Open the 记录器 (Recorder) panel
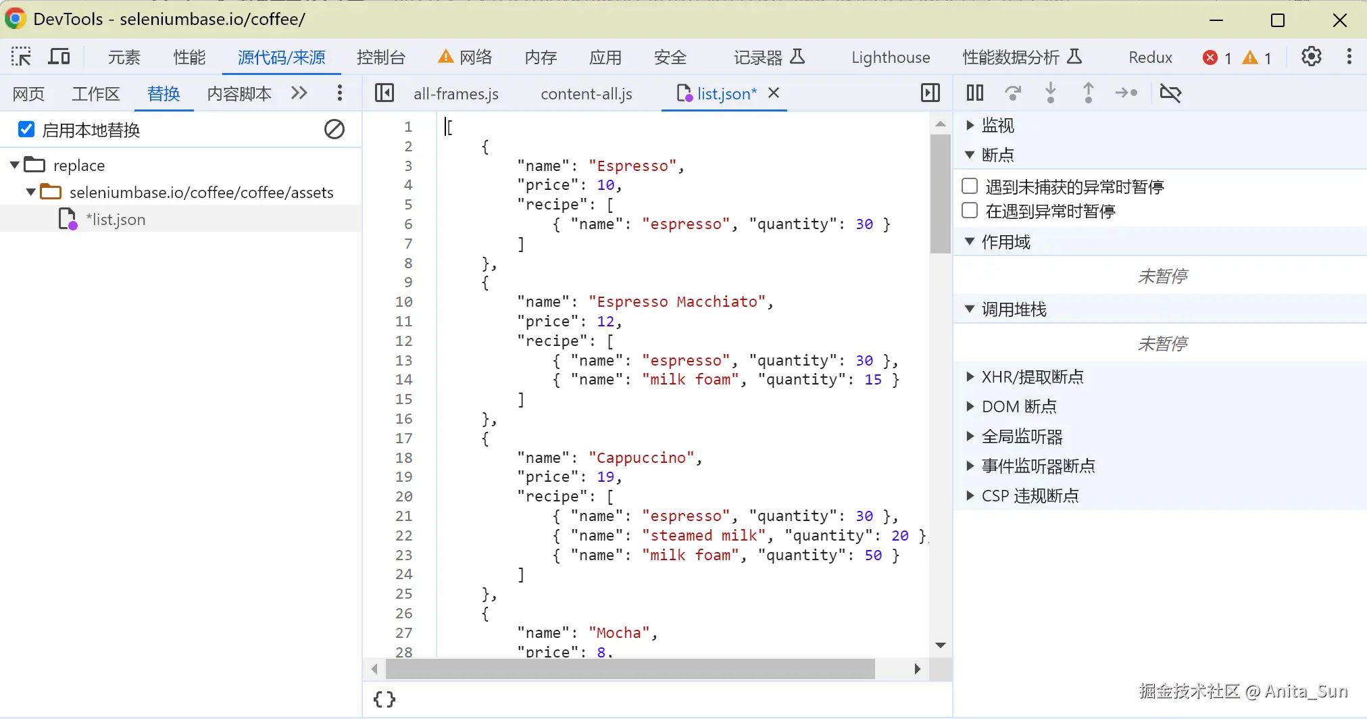Image resolution: width=1367 pixels, height=719 pixels. (769, 57)
